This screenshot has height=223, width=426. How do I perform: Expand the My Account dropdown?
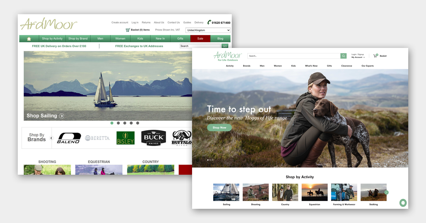357,57
